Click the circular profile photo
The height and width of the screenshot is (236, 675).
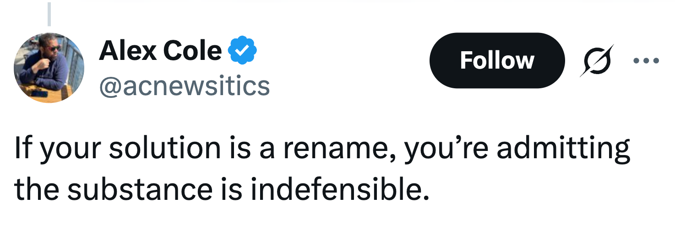coord(49,68)
